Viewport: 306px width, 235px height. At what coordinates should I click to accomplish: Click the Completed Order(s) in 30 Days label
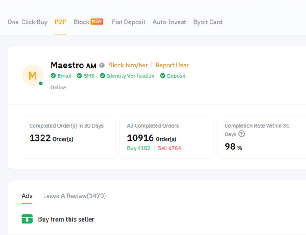tap(66, 126)
